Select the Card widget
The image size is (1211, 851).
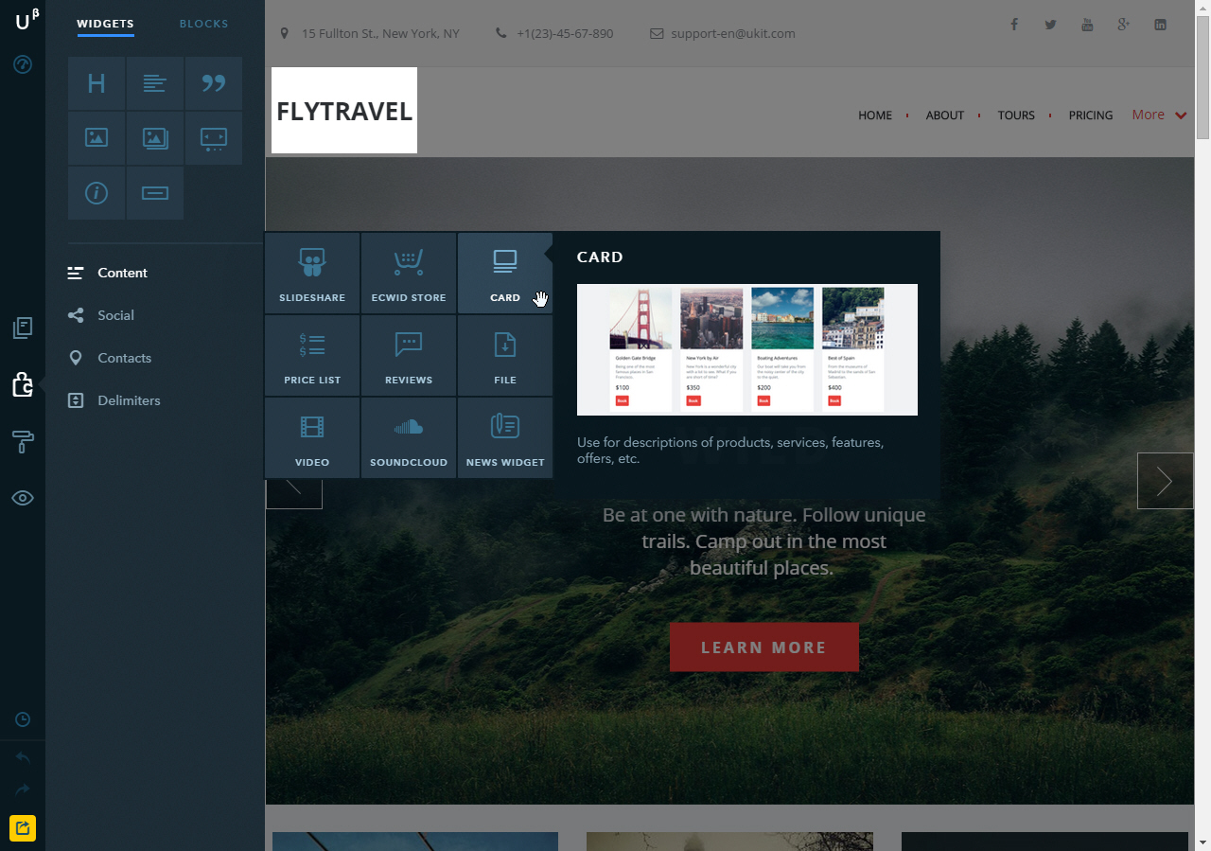504,273
